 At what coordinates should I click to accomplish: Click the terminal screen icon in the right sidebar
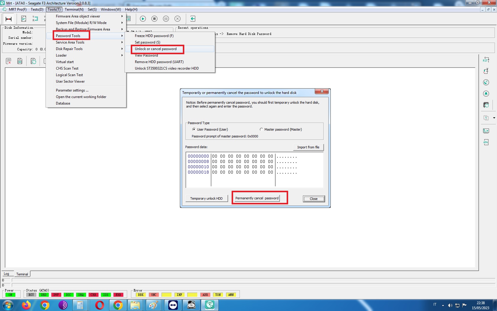486,131
